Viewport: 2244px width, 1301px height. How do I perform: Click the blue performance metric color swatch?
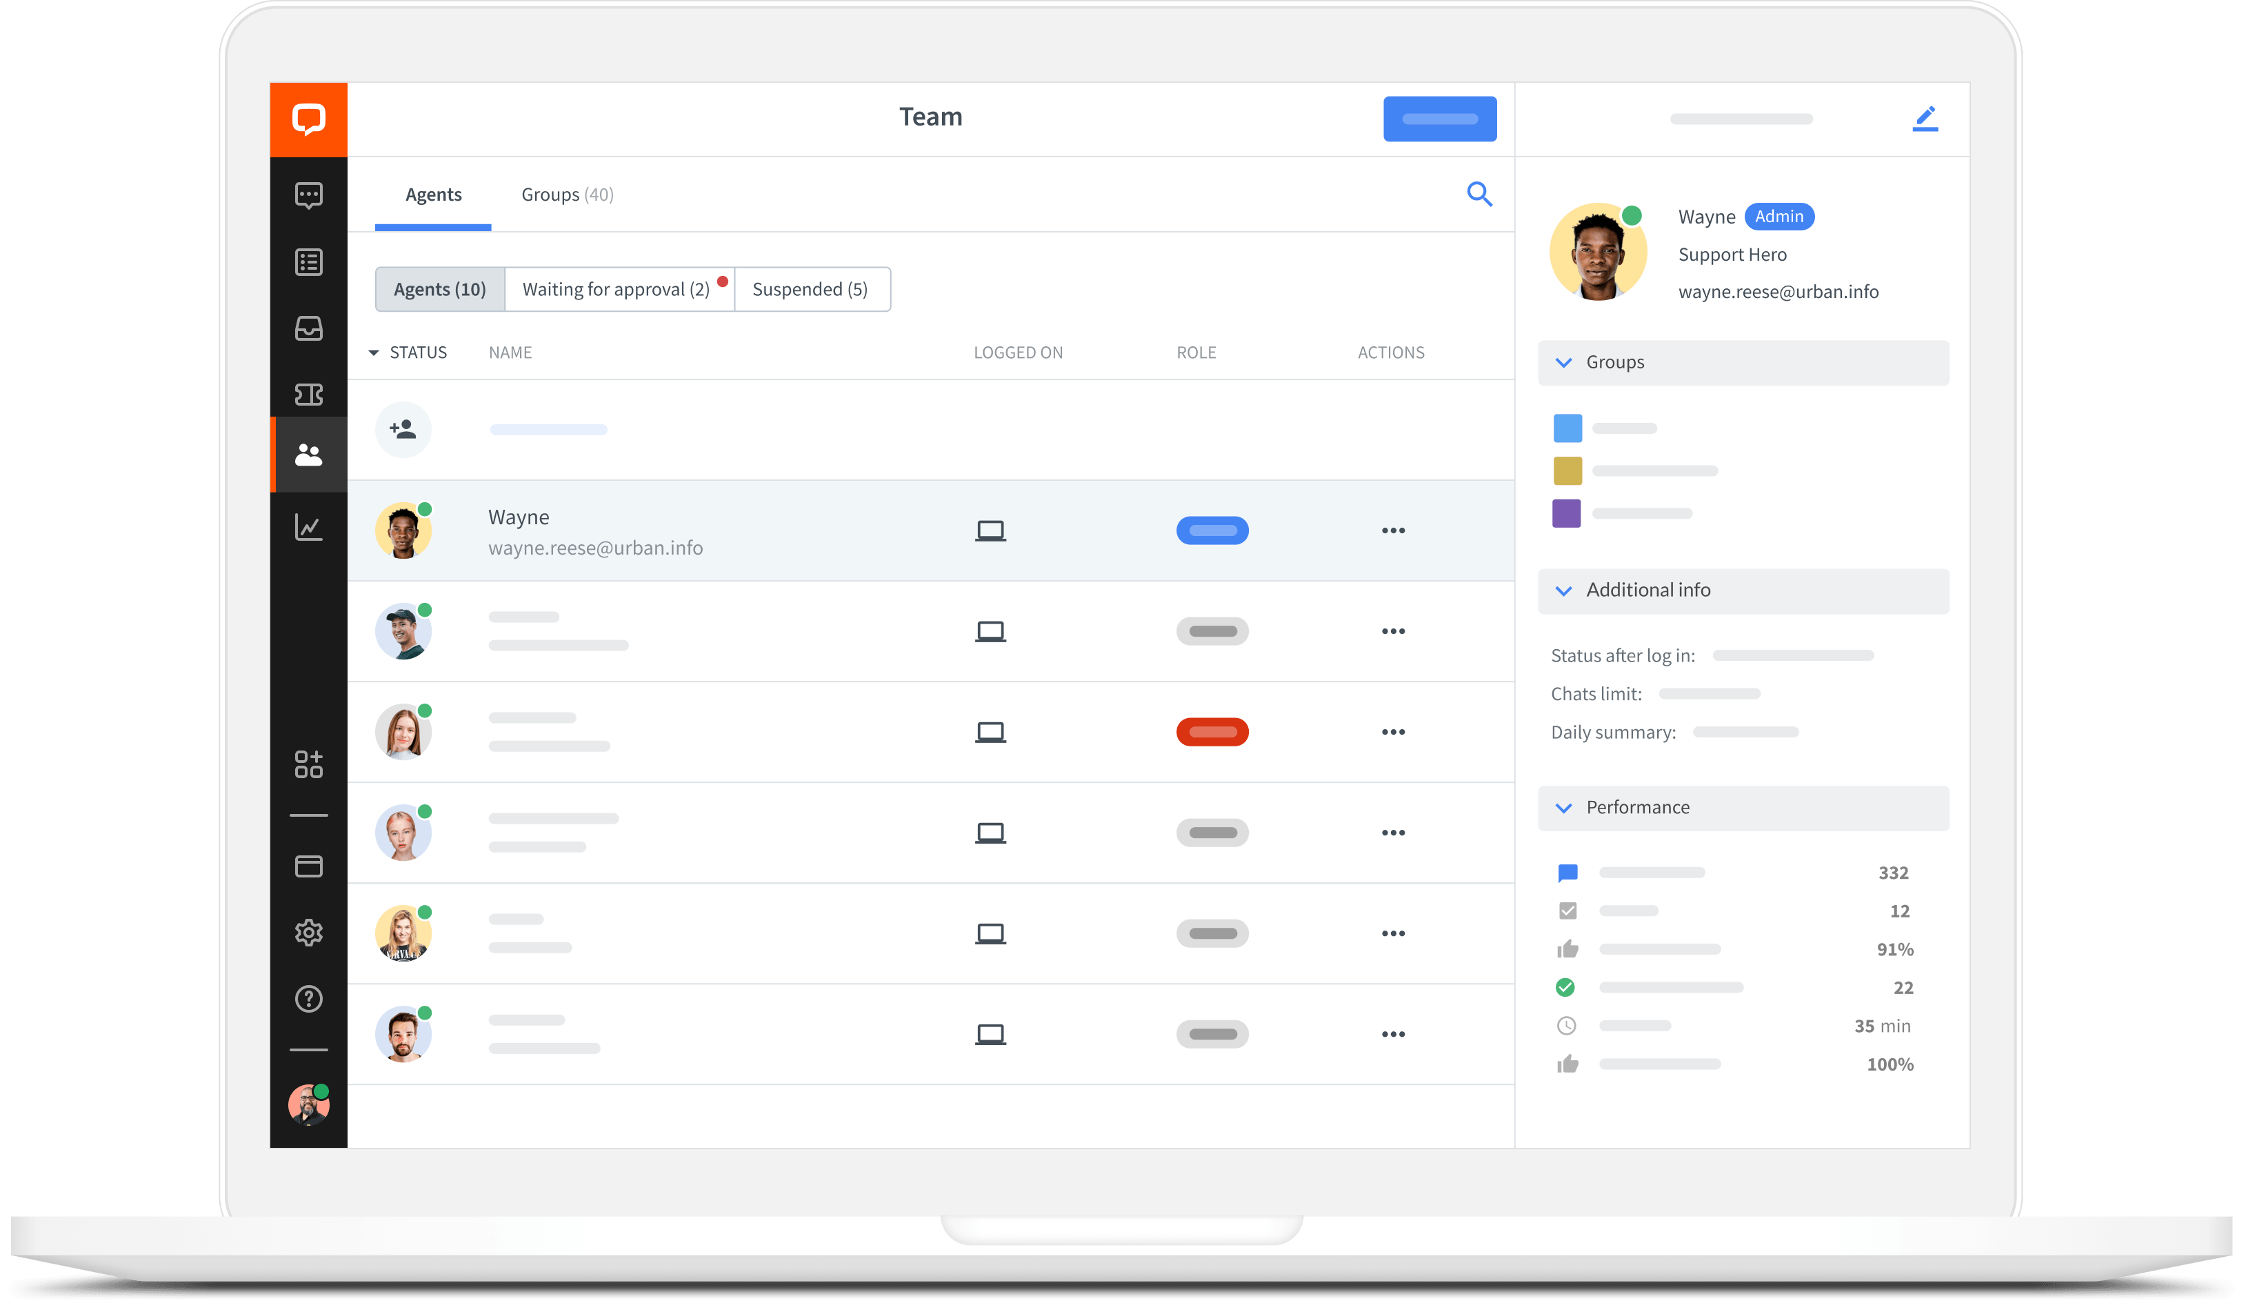(x=1567, y=872)
